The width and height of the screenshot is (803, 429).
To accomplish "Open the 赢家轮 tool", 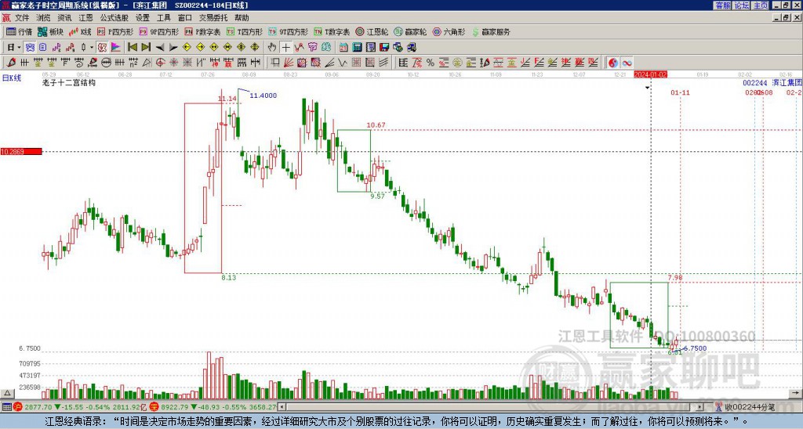I will 410,31.
